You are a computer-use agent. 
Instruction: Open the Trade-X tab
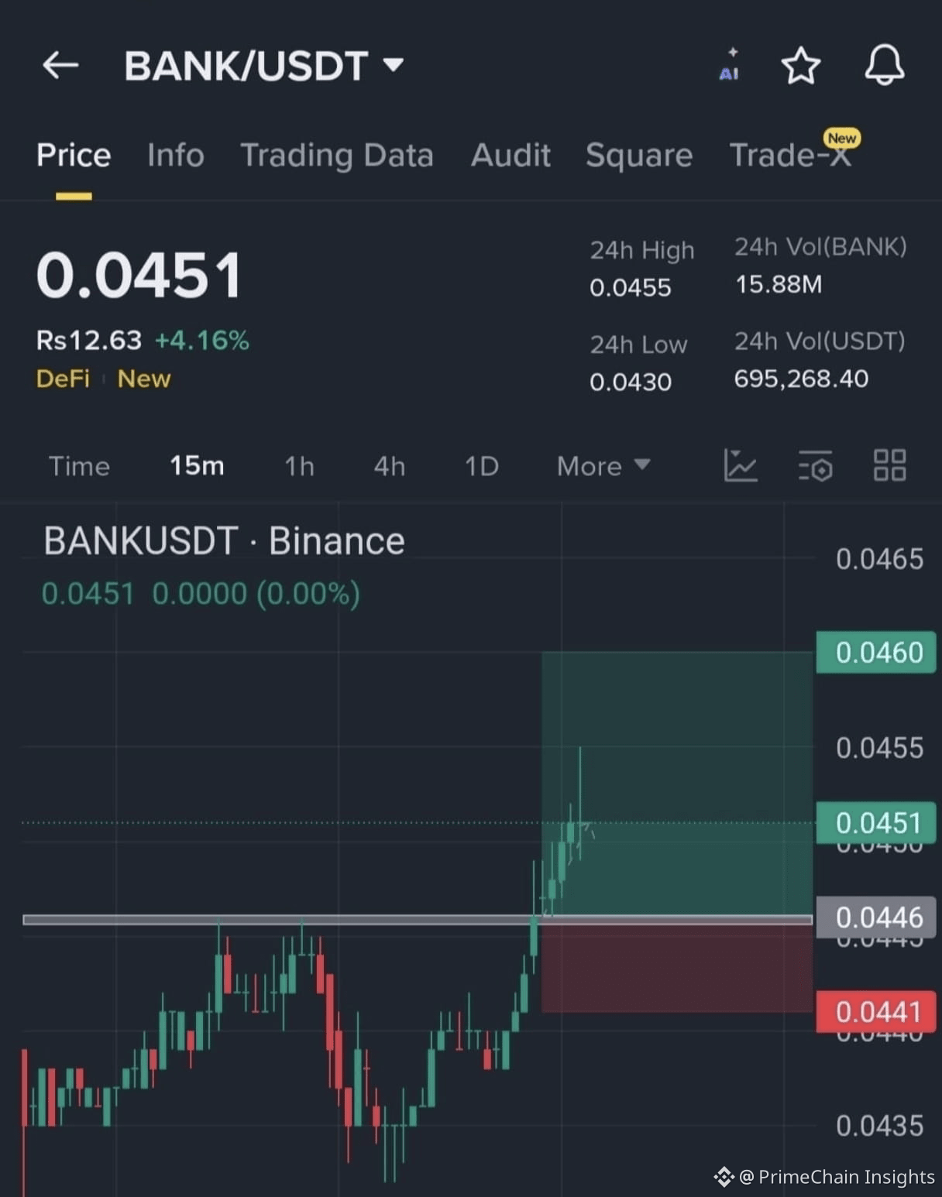pos(790,155)
